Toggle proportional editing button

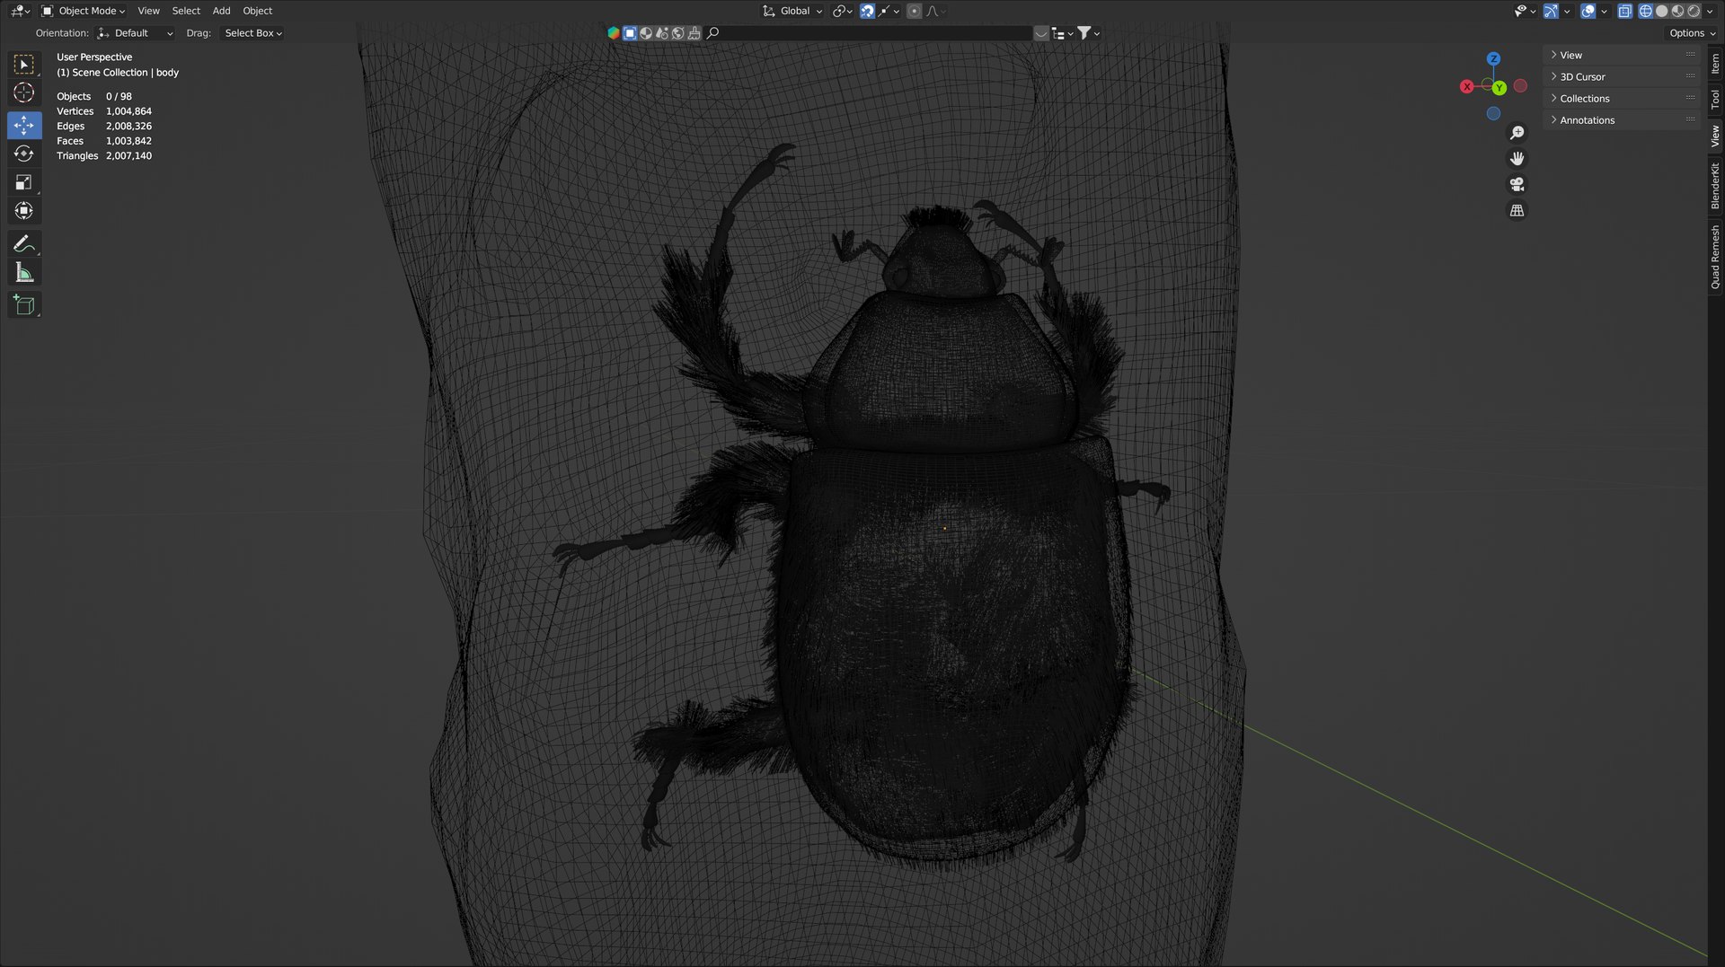[x=914, y=11]
